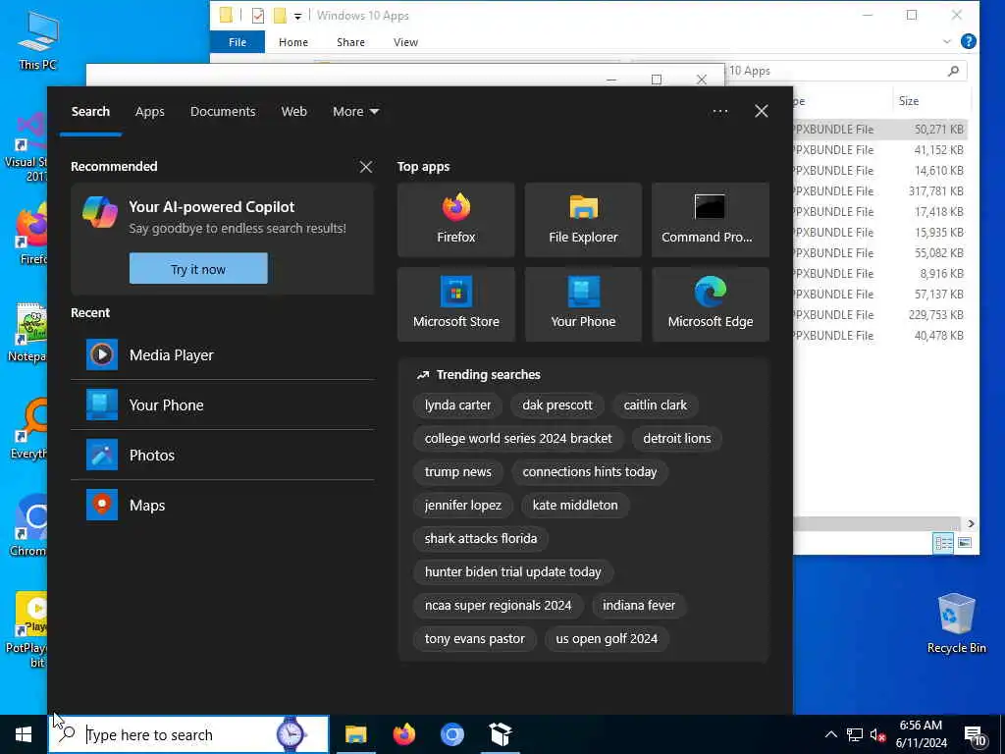The image size is (1005, 754).
Task: Search trending topic detroit lions
Action: pos(677,439)
